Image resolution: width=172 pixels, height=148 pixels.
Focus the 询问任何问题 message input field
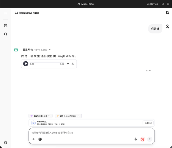point(91,133)
